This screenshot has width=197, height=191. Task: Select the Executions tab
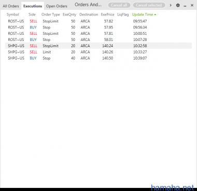pyautogui.click(x=33, y=6)
